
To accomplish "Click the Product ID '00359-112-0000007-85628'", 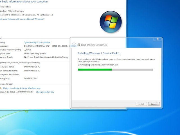I will (21, 92).
